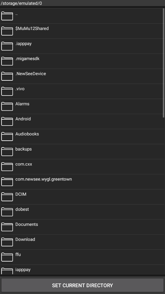The image size is (165, 294).
Task: Navigate into the com.cxx folder
Action: [82, 167]
